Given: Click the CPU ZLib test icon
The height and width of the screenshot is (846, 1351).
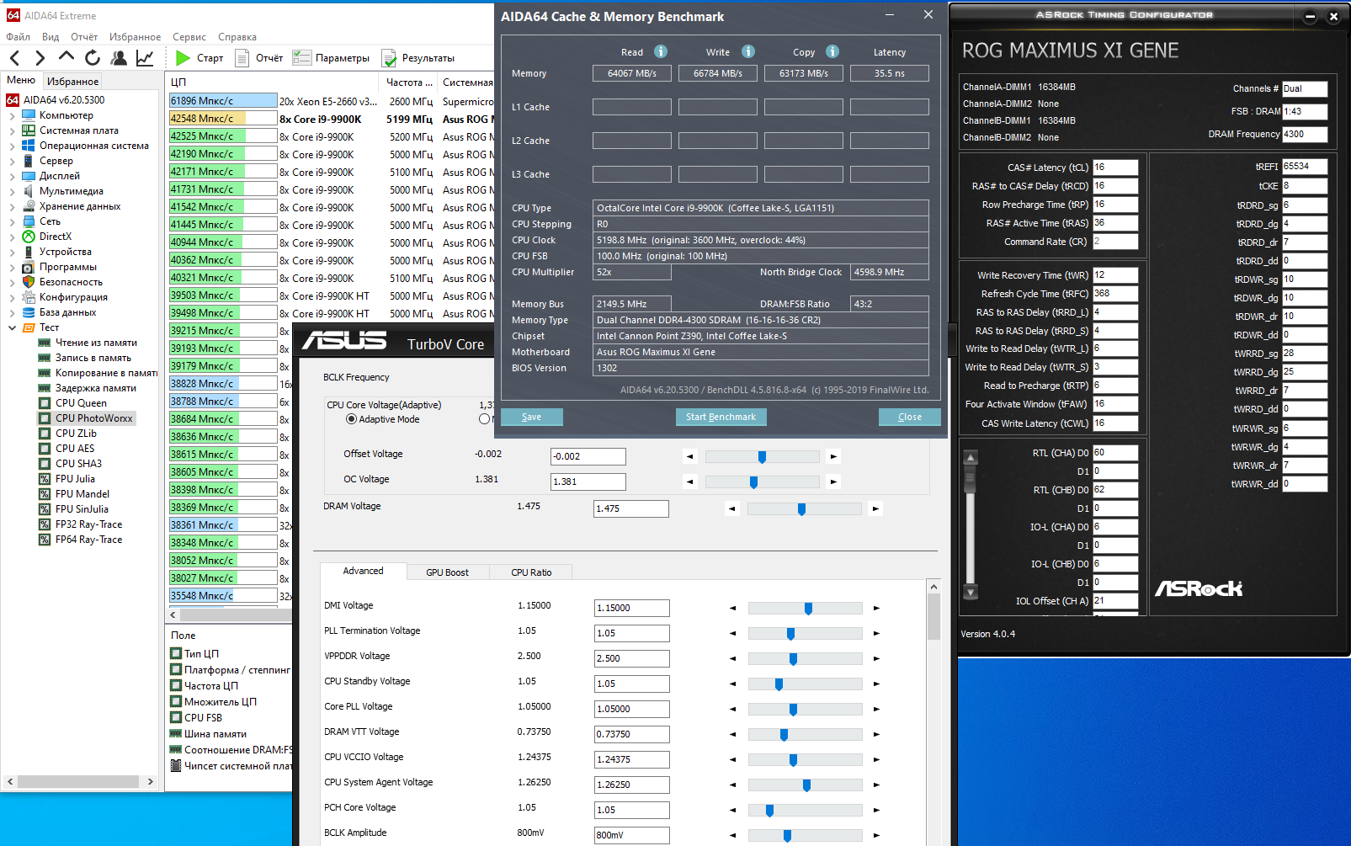Looking at the screenshot, I should coord(45,434).
